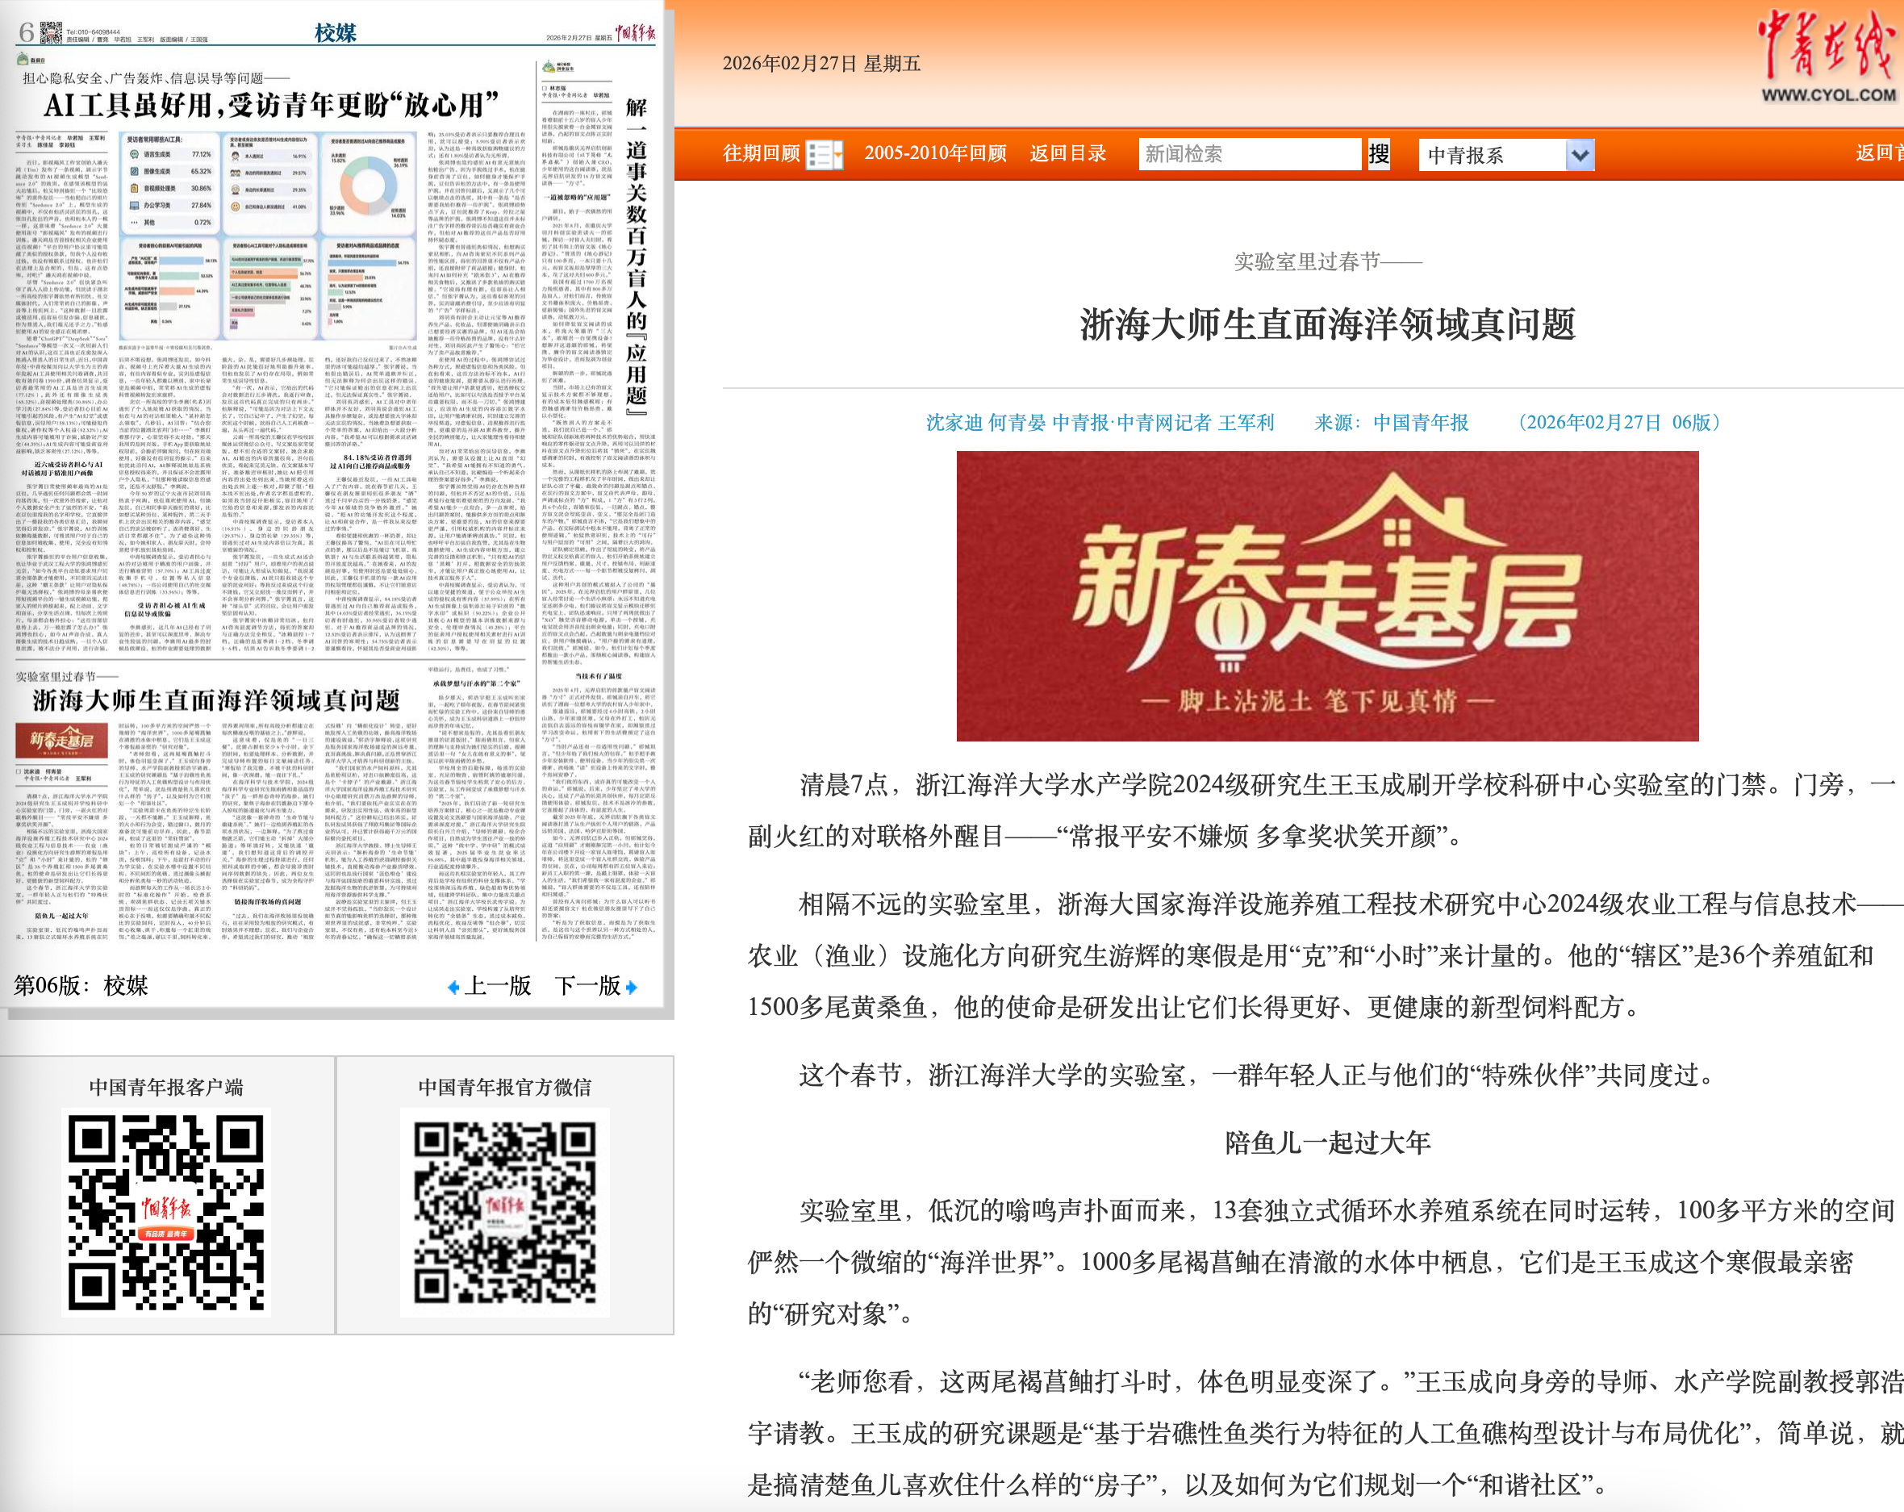Screen dimensions: 1904x1512
Task: Go to 下一版 next page
Action: tap(587, 986)
